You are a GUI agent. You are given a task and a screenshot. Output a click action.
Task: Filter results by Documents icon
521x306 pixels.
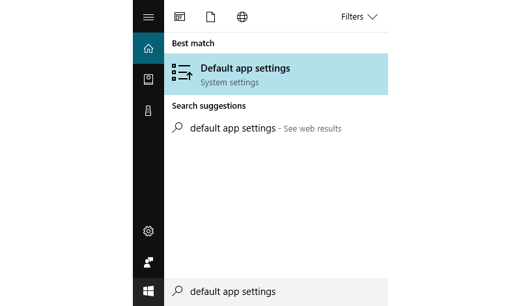[210, 17]
